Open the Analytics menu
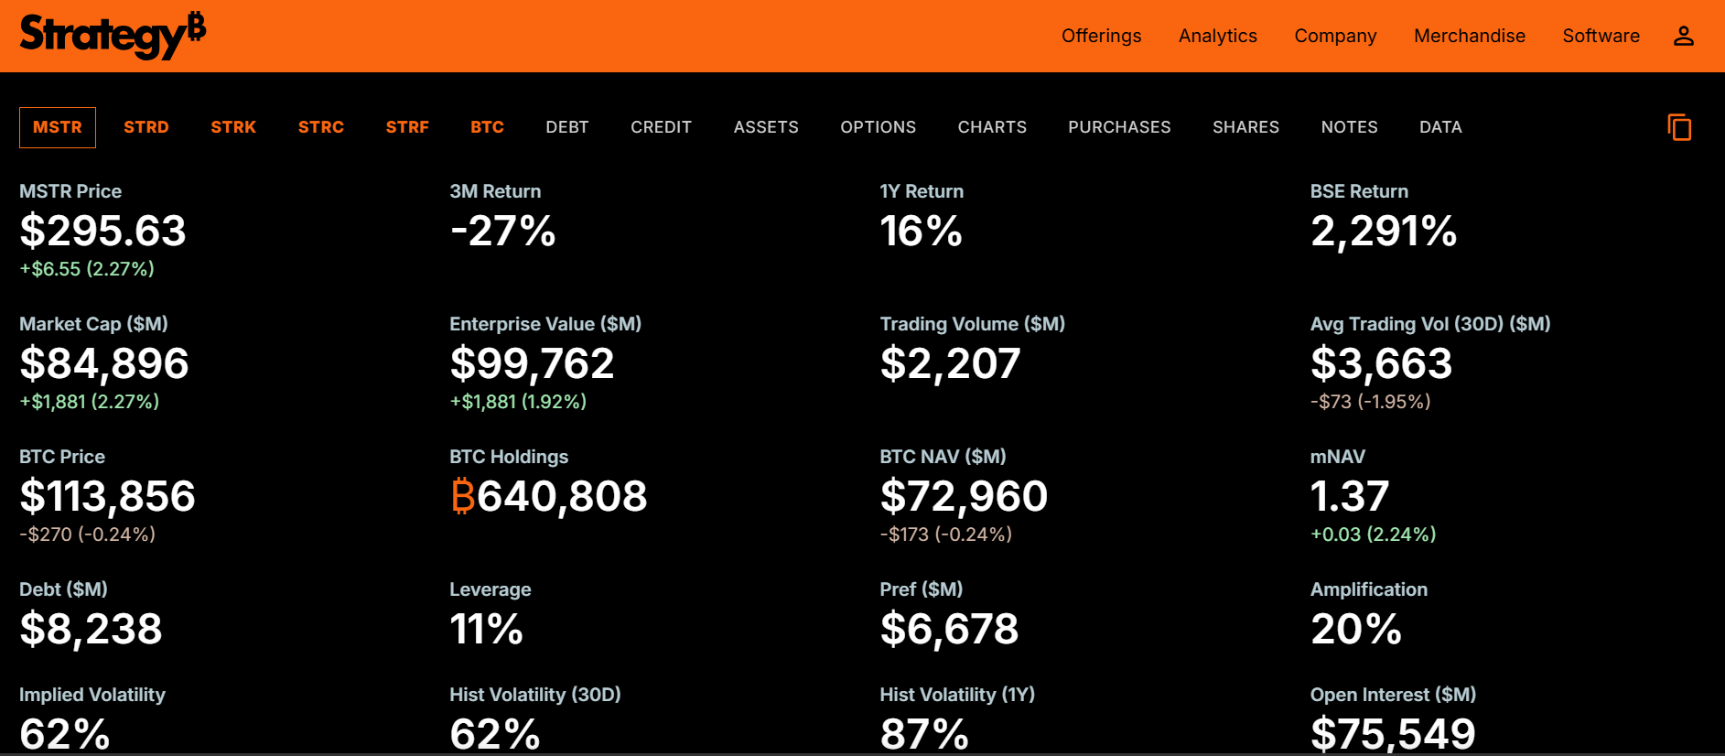1725x756 pixels. [1217, 36]
